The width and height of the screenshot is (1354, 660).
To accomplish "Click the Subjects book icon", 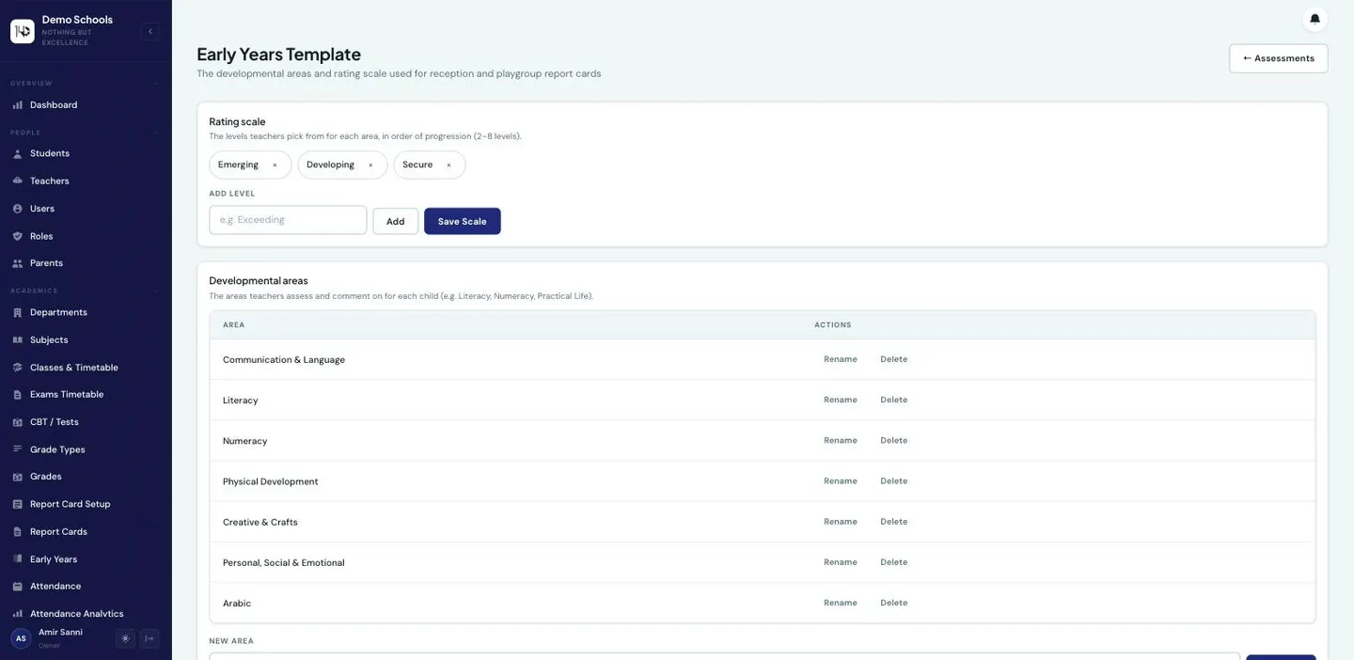I will 17,339.
